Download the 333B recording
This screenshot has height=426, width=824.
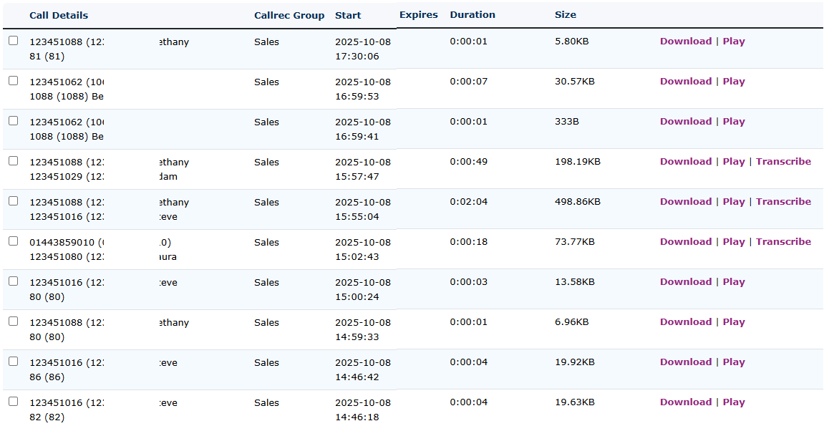point(685,122)
